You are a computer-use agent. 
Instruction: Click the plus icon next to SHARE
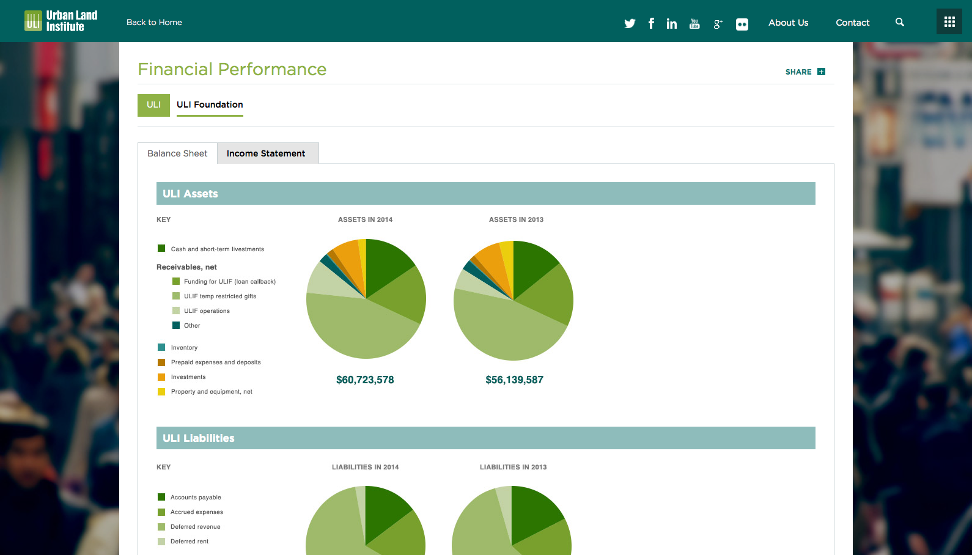pos(821,72)
